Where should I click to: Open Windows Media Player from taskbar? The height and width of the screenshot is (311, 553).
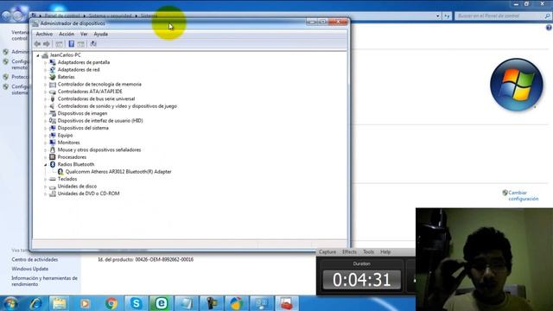85,303
